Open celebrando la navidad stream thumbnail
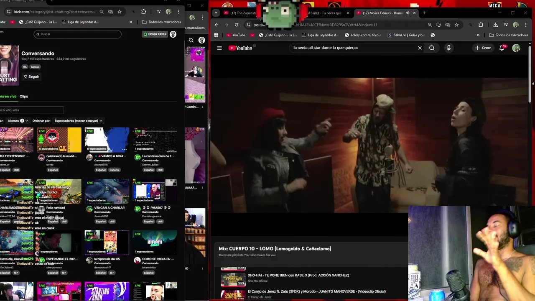This screenshot has width=535, height=301. 59,140
